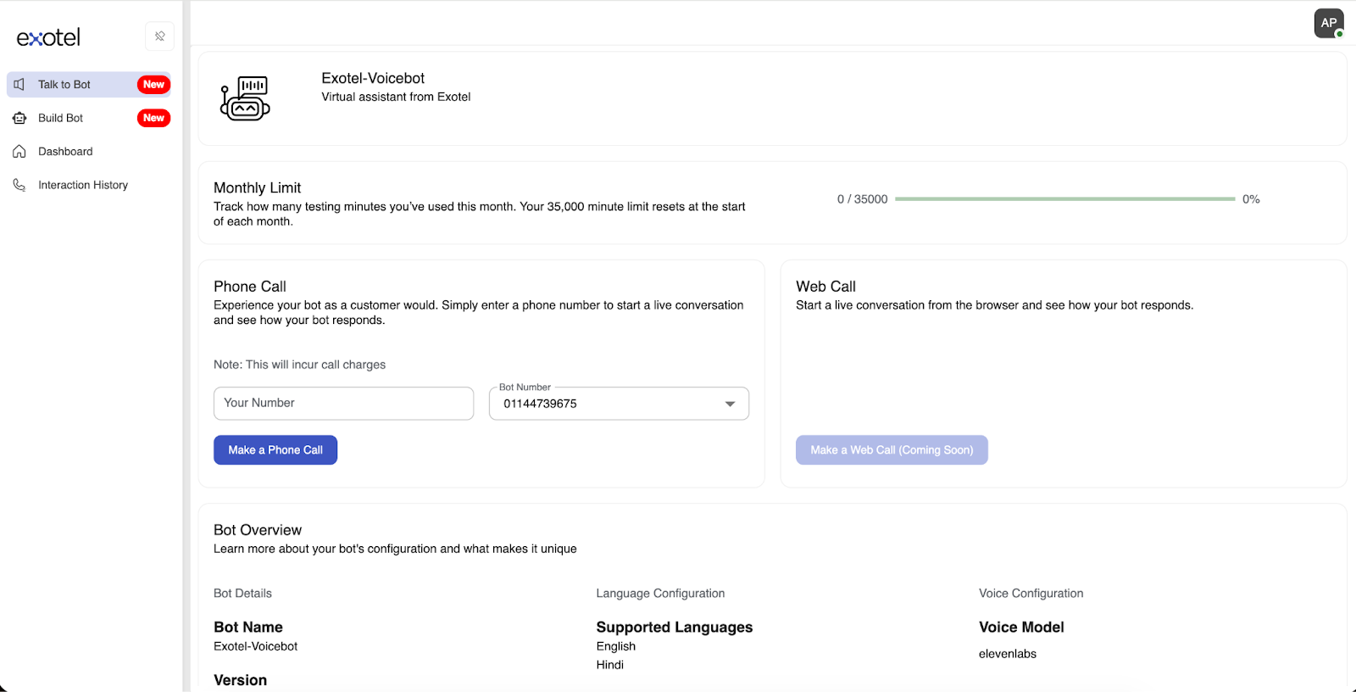
Task: Click the Bot Name heading
Action: tap(248, 628)
